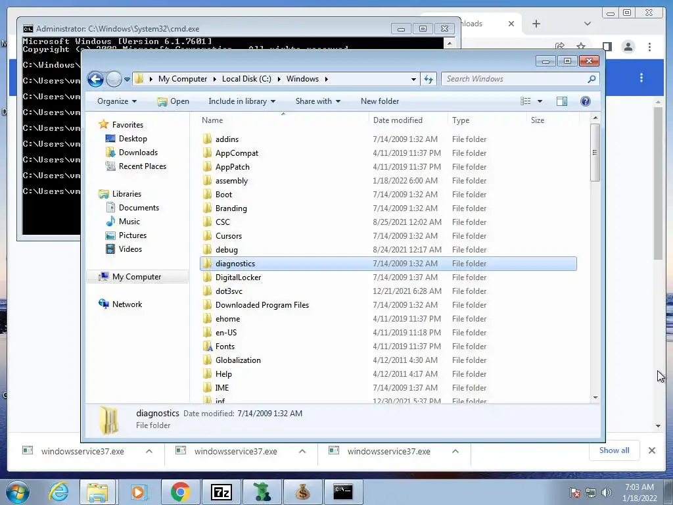Click the change view icon
The width and height of the screenshot is (673, 505).
click(x=525, y=101)
